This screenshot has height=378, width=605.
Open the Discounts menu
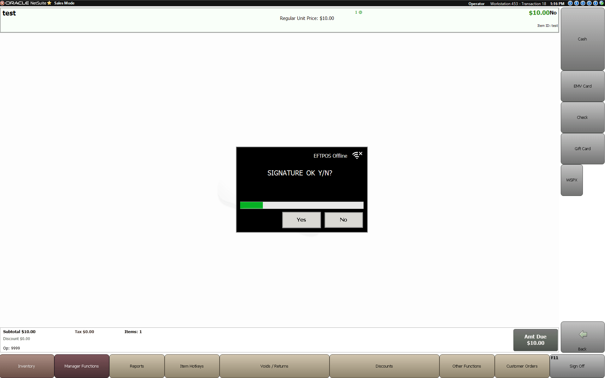click(x=384, y=366)
